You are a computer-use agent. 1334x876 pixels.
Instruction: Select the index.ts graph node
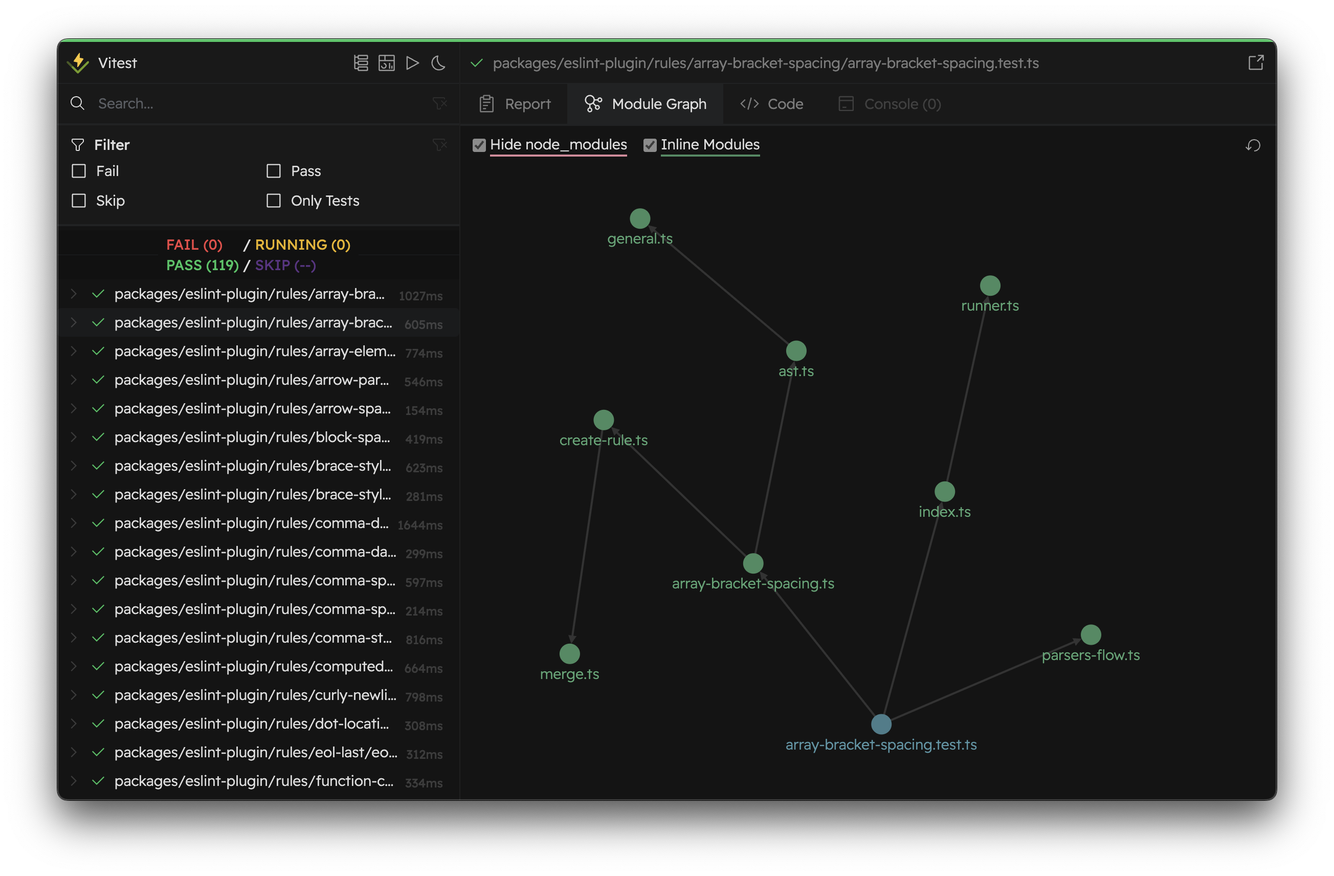(945, 492)
